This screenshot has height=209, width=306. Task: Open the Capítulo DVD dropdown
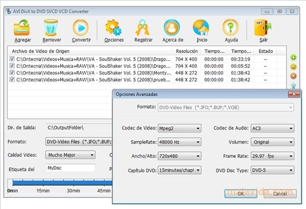[179, 170]
